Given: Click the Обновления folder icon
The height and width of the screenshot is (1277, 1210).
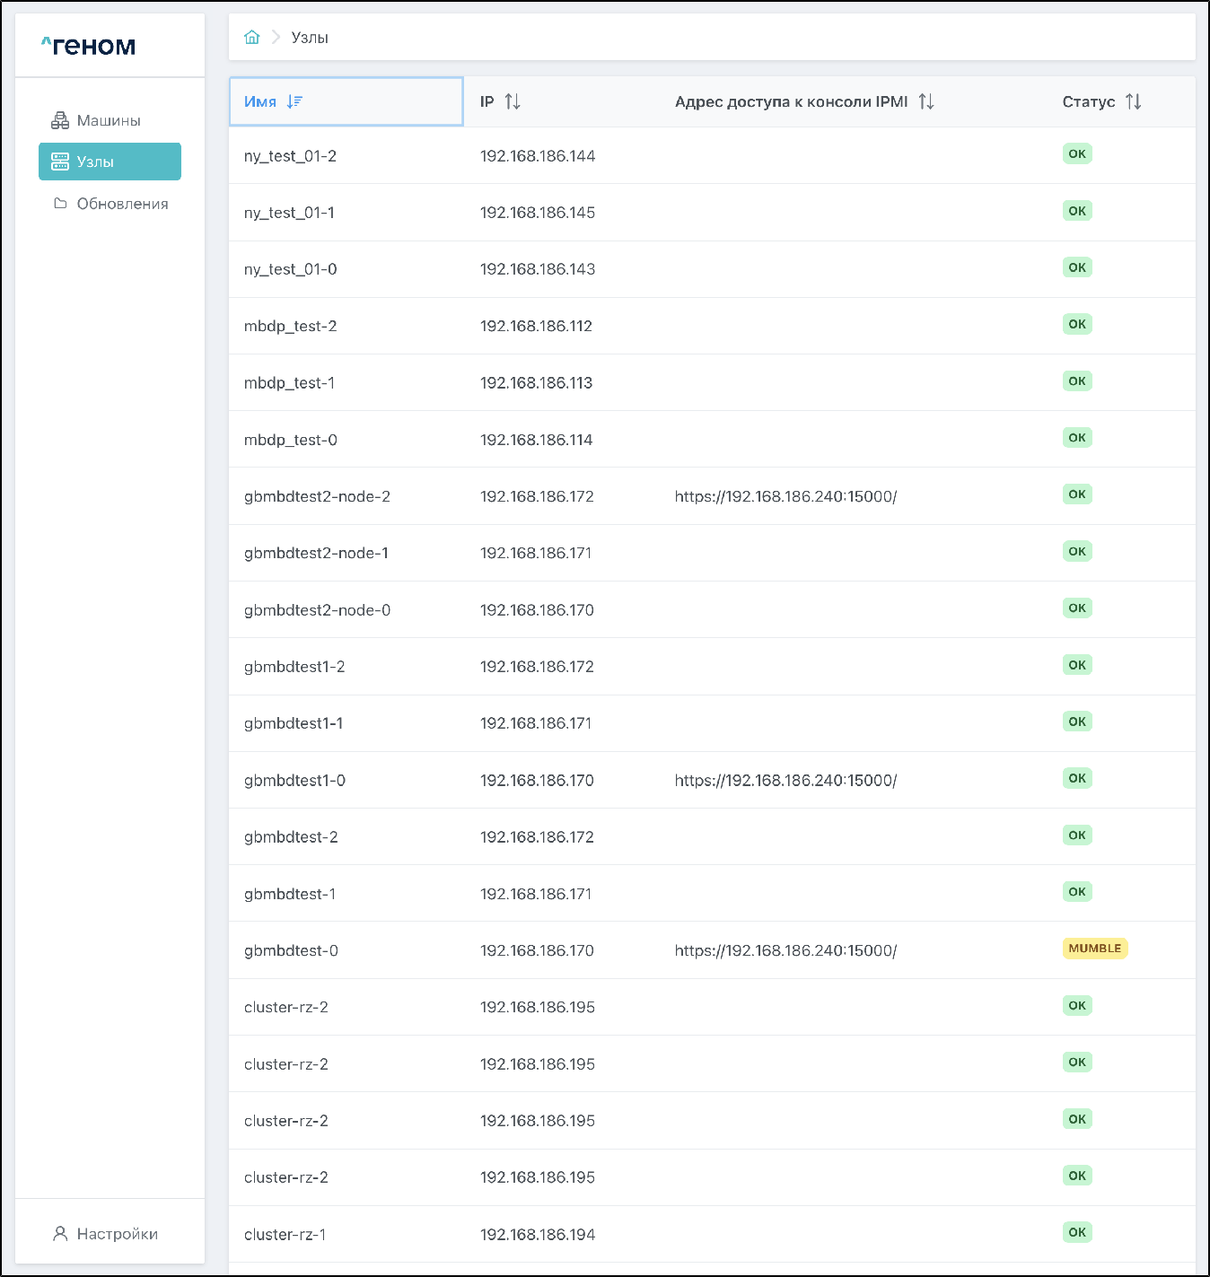Looking at the screenshot, I should [60, 204].
